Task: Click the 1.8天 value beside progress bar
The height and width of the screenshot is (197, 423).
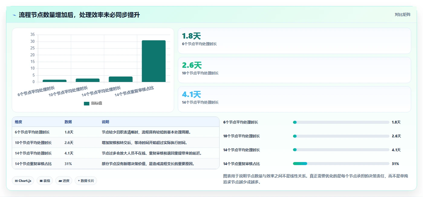Action: 396,122
